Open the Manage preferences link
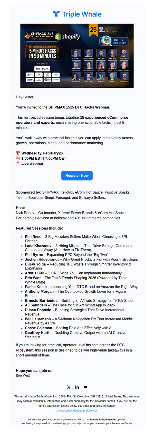Image resolution: width=154 pixels, height=432 pixels. (x=85, y=410)
